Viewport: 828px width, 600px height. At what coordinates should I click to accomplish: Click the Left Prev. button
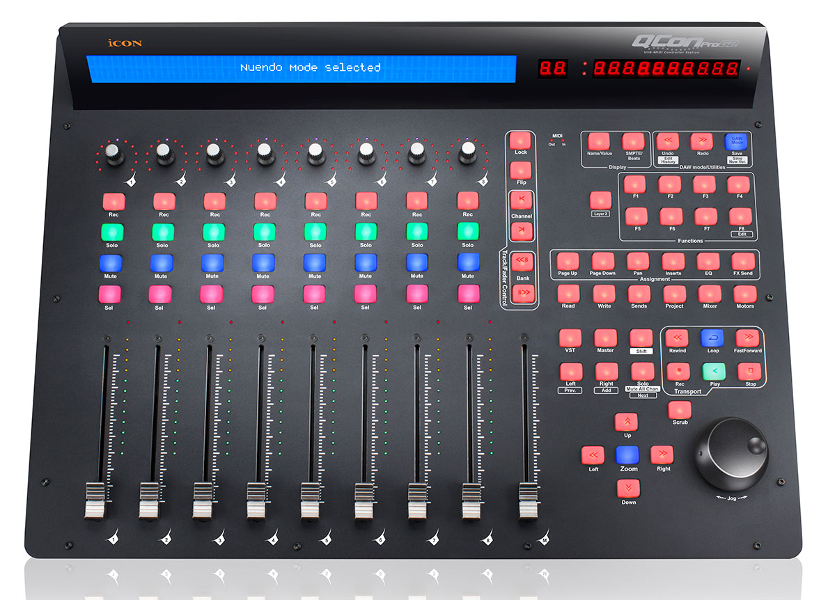[571, 371]
